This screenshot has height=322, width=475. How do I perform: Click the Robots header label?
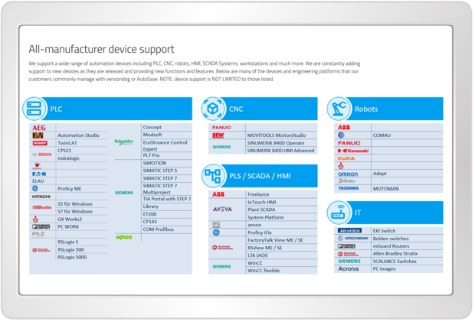click(366, 109)
